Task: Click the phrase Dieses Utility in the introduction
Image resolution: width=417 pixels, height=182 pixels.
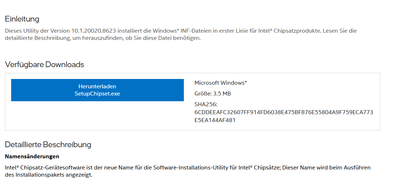Action: (x=22, y=31)
